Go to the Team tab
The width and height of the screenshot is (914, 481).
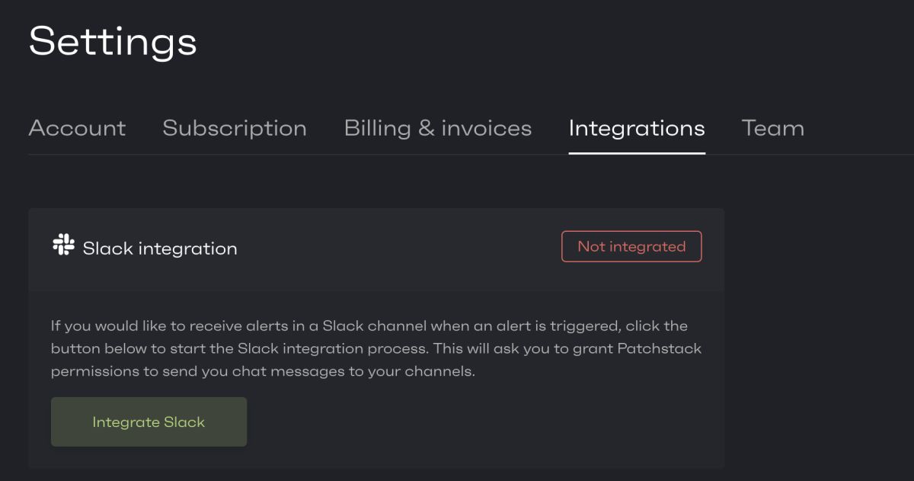point(772,128)
